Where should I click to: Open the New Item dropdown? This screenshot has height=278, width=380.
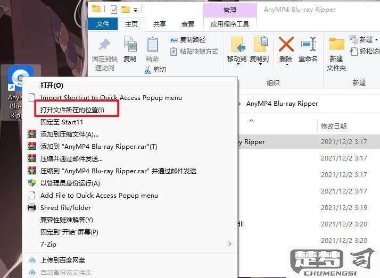[364, 39]
